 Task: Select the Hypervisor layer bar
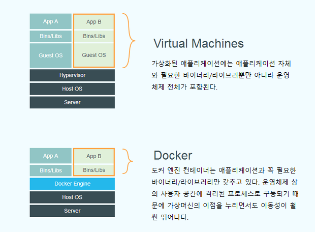72,75
